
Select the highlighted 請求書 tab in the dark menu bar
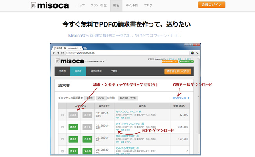pos(78,71)
